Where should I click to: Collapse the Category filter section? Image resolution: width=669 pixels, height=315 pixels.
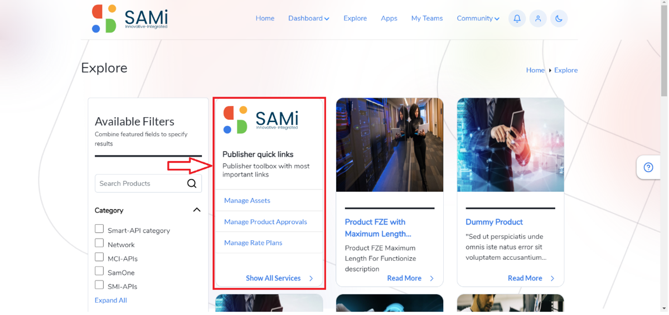pos(197,210)
